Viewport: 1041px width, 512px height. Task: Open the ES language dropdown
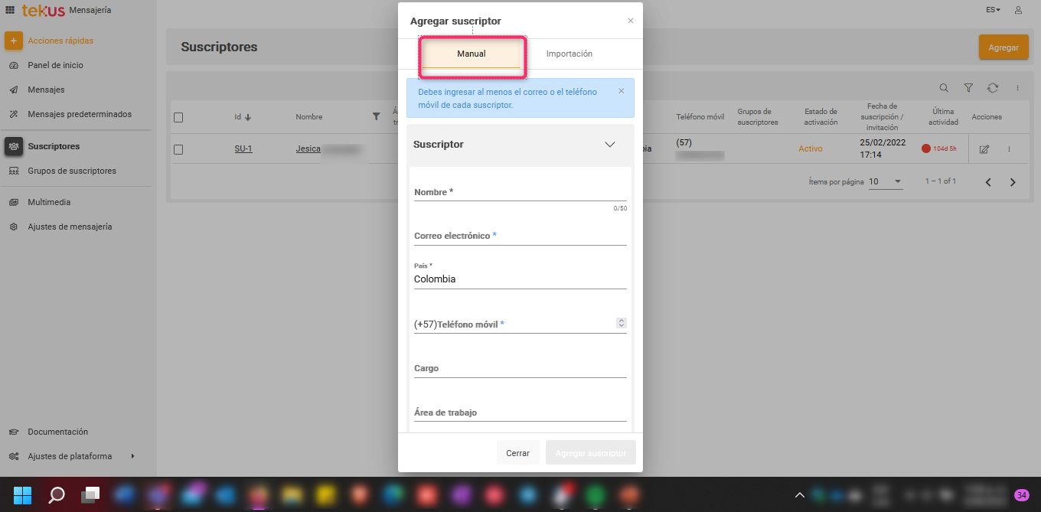tap(993, 10)
